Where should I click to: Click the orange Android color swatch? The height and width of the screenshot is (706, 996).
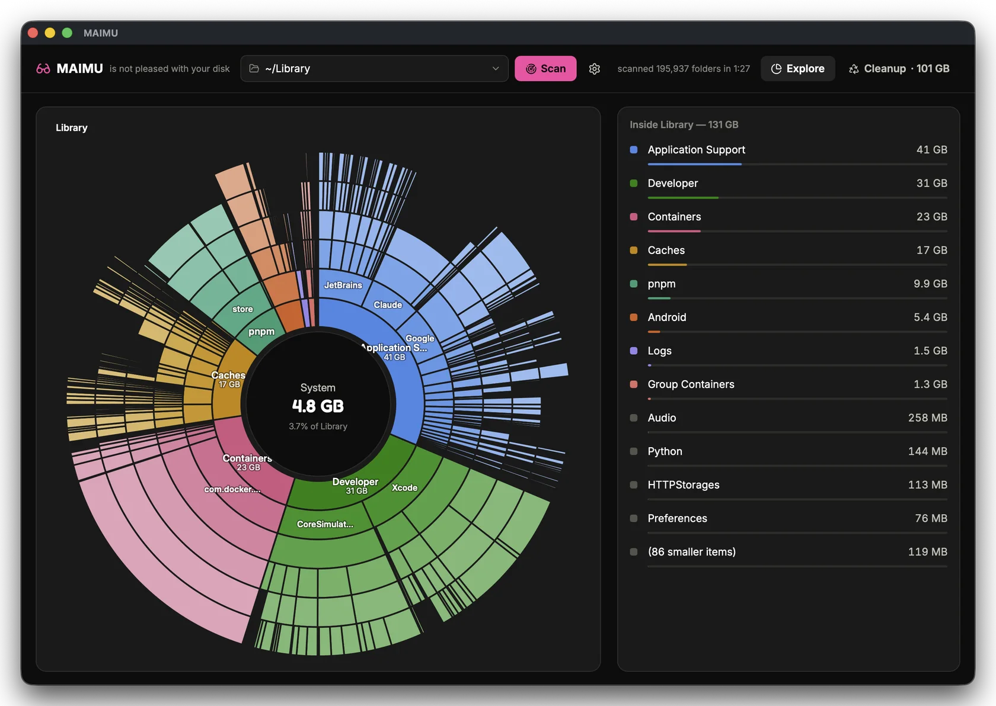634,317
